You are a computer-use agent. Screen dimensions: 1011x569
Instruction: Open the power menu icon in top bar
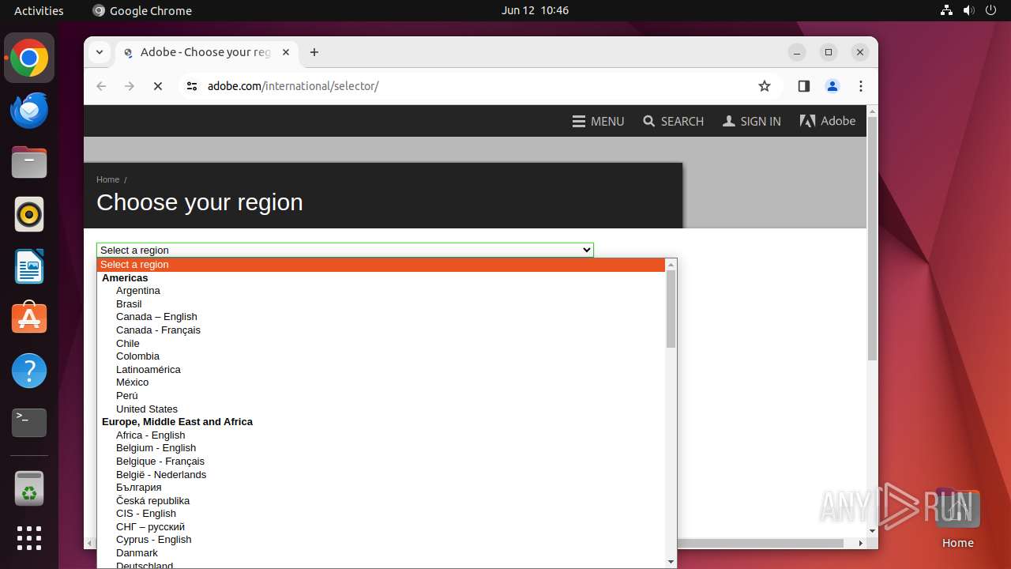tap(991, 10)
